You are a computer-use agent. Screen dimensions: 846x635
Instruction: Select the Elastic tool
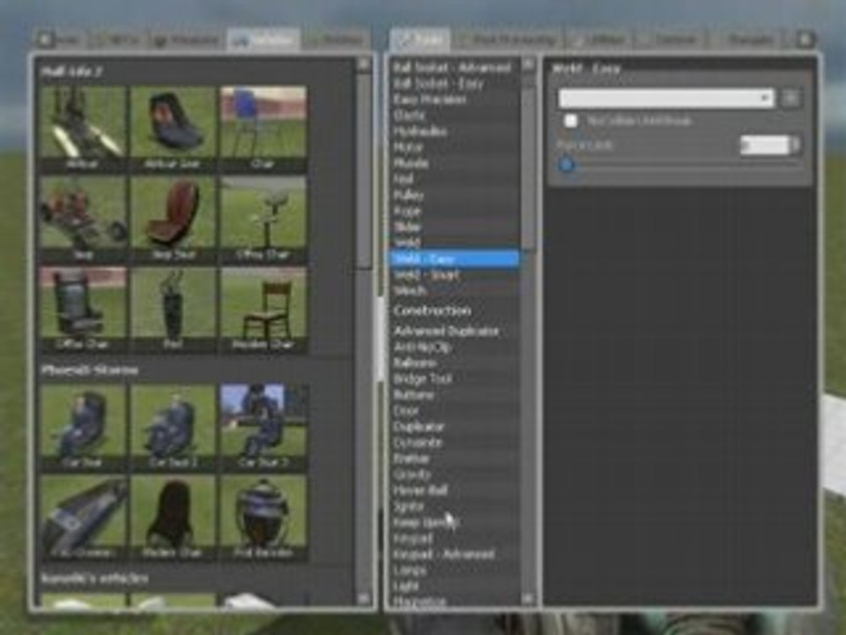[x=455, y=115]
